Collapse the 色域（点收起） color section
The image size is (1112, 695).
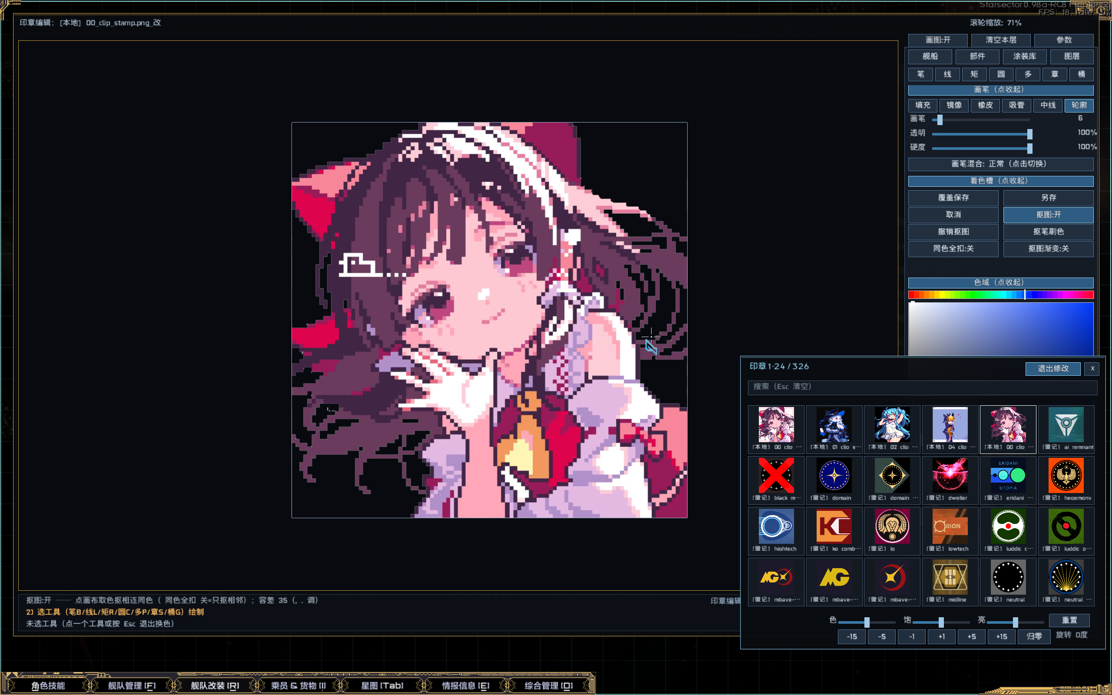1001,283
